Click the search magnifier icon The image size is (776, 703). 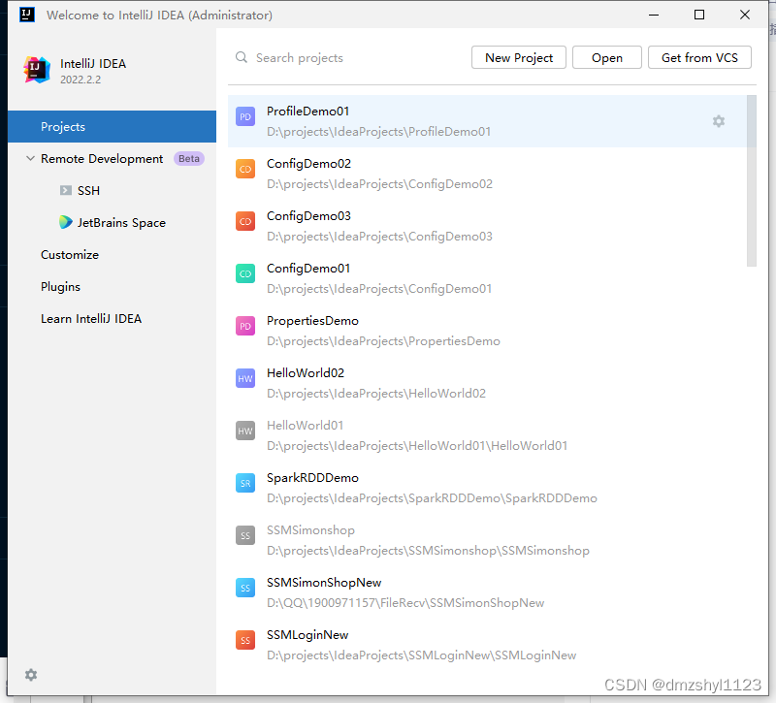[241, 57]
